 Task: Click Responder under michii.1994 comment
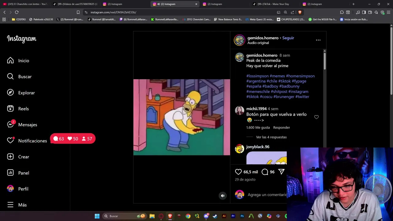point(282,127)
